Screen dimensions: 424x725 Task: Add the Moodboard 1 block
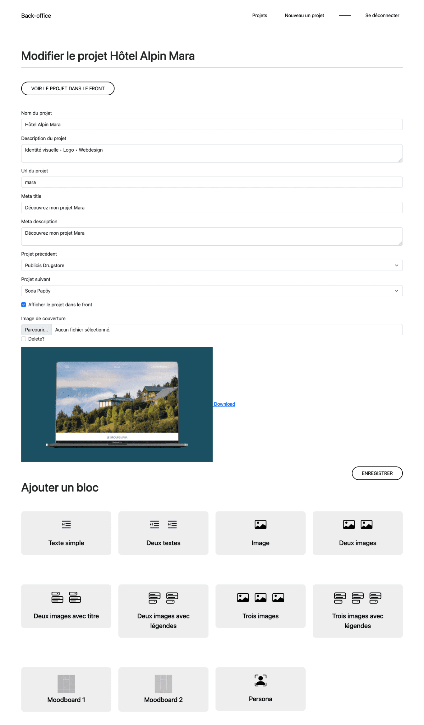point(66,689)
